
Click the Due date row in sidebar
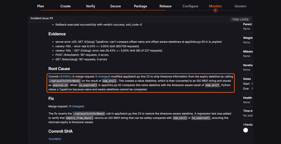248,89
